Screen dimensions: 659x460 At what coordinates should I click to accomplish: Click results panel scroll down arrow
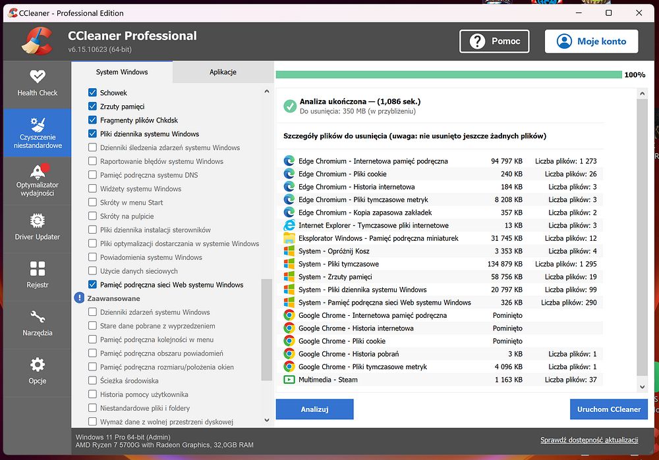(x=642, y=387)
